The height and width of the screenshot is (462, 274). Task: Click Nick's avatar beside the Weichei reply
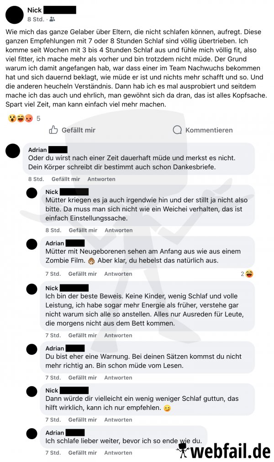click(32, 193)
